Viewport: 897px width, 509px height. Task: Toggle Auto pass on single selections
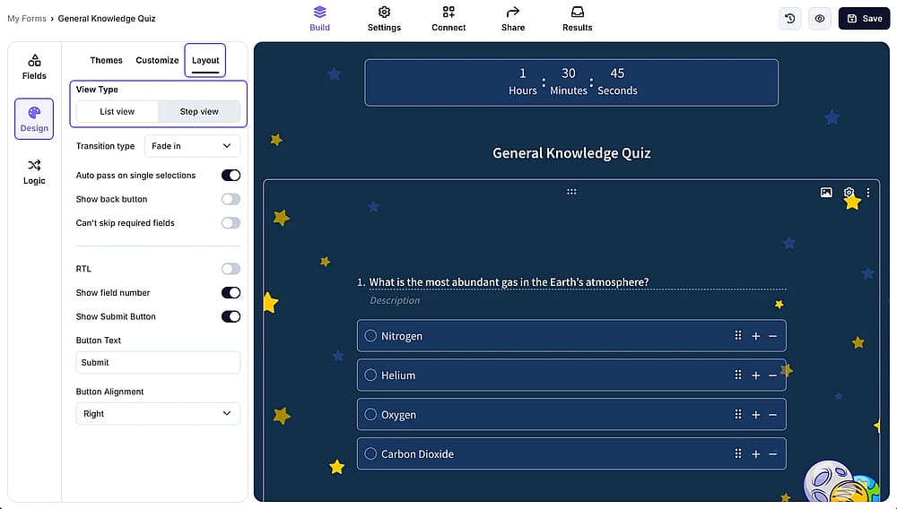[x=231, y=176]
